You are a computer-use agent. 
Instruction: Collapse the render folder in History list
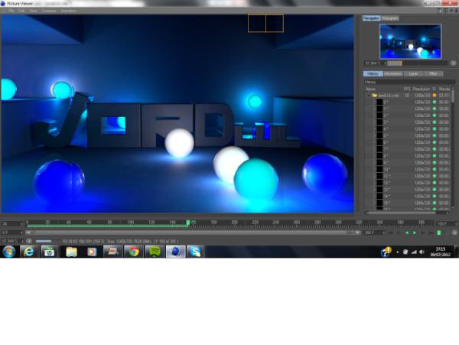pos(369,96)
